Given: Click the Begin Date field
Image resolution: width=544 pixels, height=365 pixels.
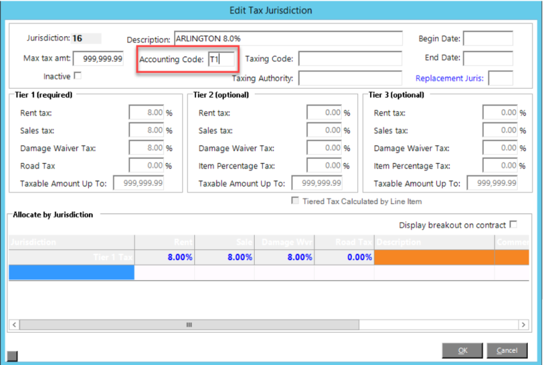Looking at the screenshot, I should tap(488, 38).
